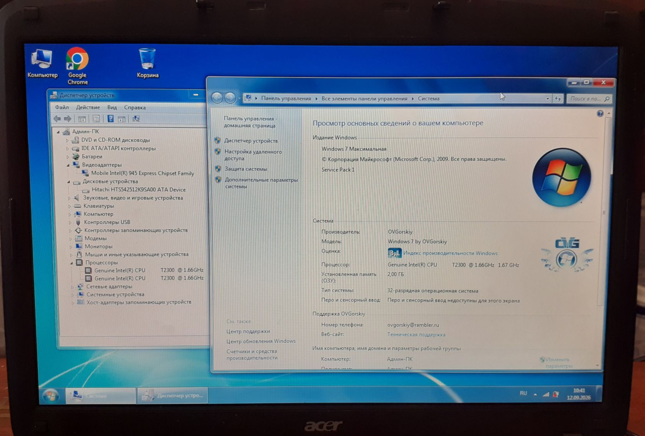Click the back arrow in Device Manager toolbar

pyautogui.click(x=57, y=119)
